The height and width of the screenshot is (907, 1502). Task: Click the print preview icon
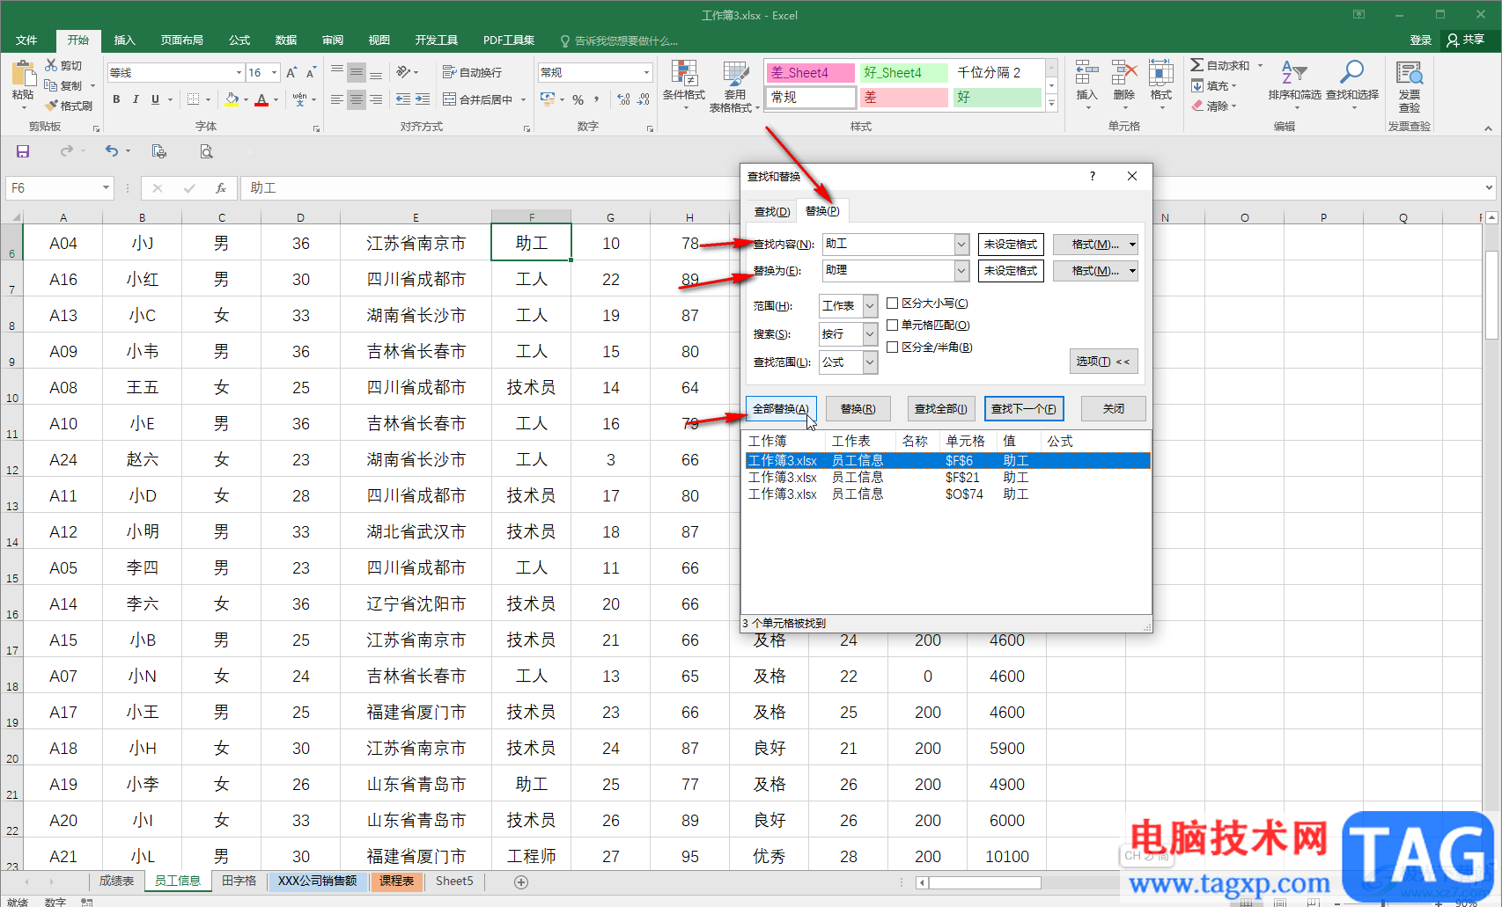[x=206, y=151]
